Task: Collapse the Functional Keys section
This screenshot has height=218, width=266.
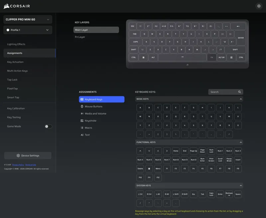Action: tap(241, 142)
